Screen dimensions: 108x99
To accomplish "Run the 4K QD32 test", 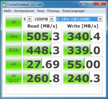I will click(x=13, y=78).
